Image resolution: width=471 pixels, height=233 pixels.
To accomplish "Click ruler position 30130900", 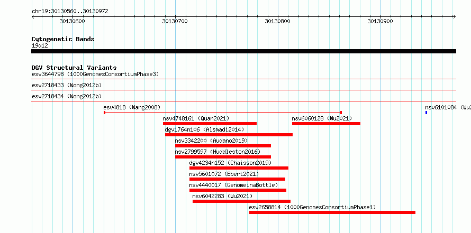I will click(381, 21).
